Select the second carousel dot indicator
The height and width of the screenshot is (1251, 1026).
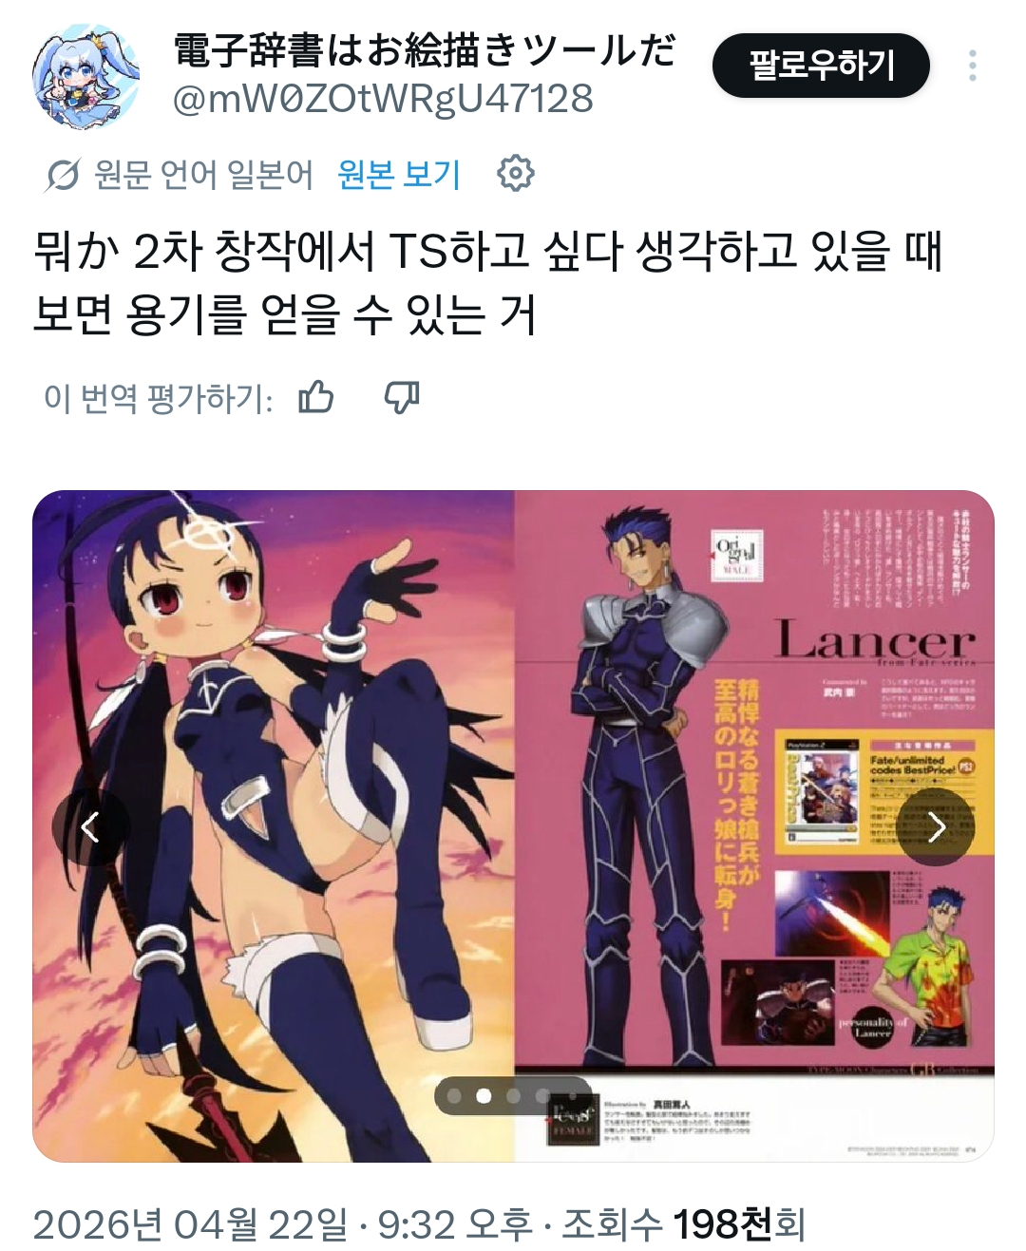pyautogui.click(x=484, y=1096)
